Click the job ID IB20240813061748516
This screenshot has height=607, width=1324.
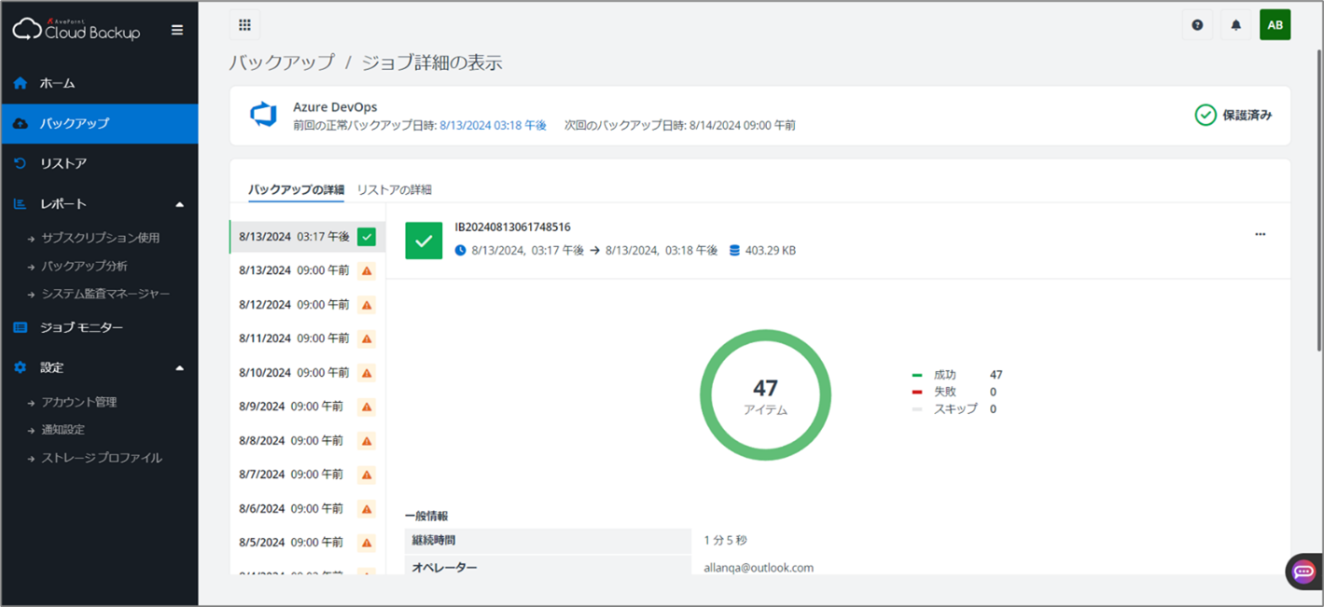[512, 227]
